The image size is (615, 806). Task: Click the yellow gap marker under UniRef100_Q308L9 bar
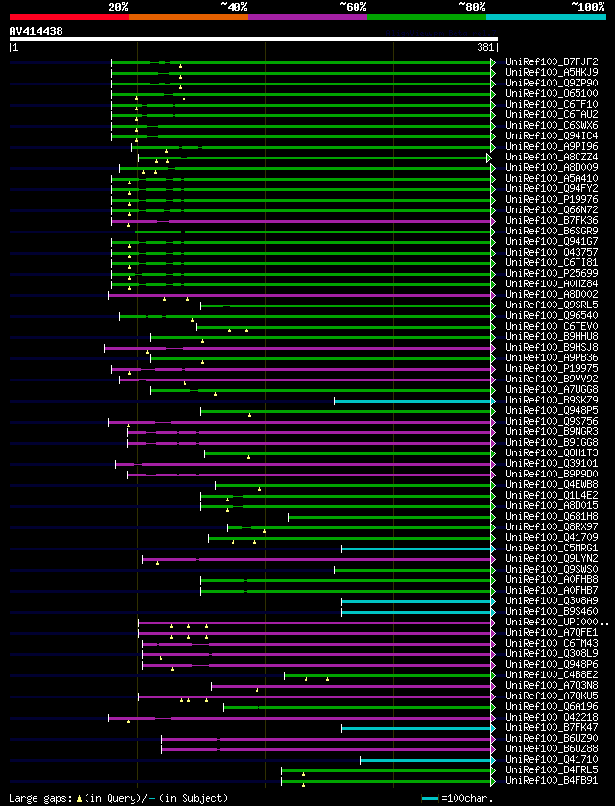160,658
